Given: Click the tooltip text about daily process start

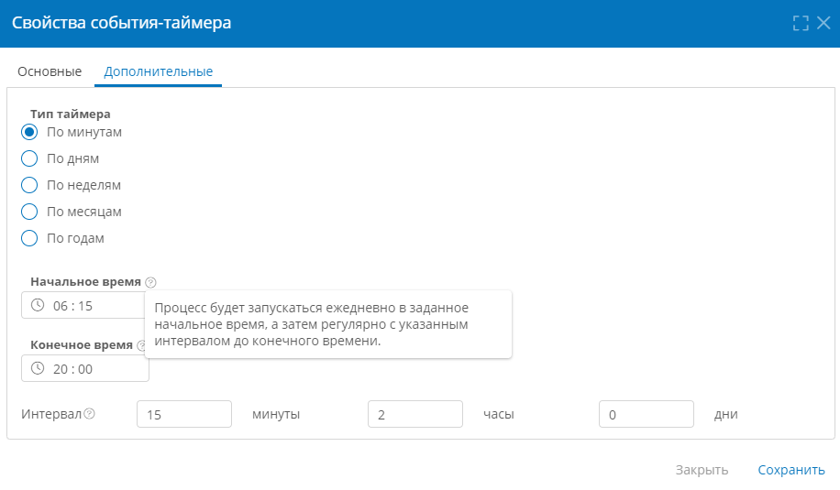Looking at the screenshot, I should click(311, 324).
